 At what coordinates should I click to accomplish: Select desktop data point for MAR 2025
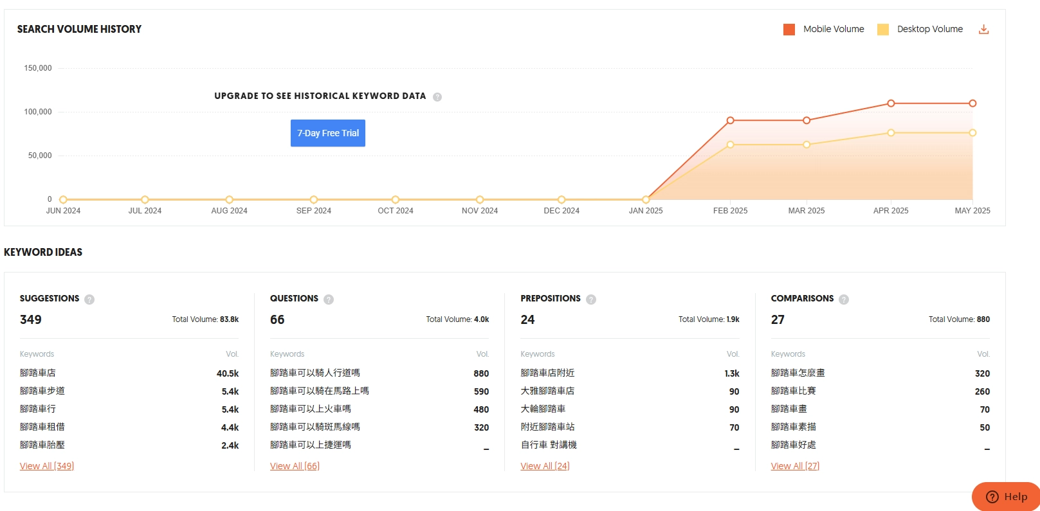point(807,145)
